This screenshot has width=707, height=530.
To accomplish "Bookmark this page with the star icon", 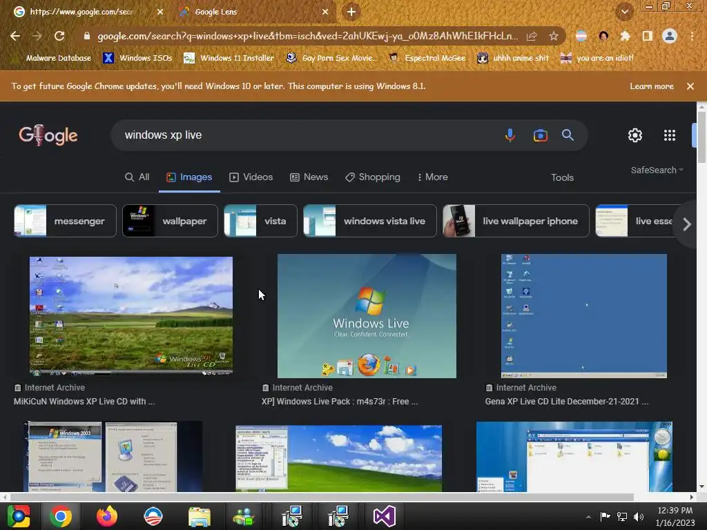I will (x=554, y=36).
